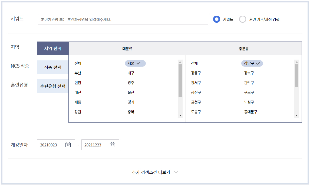The width and height of the screenshot is (310, 185).
Task: Click the 중분류 list scroll-down arrow
Action: click(296, 115)
